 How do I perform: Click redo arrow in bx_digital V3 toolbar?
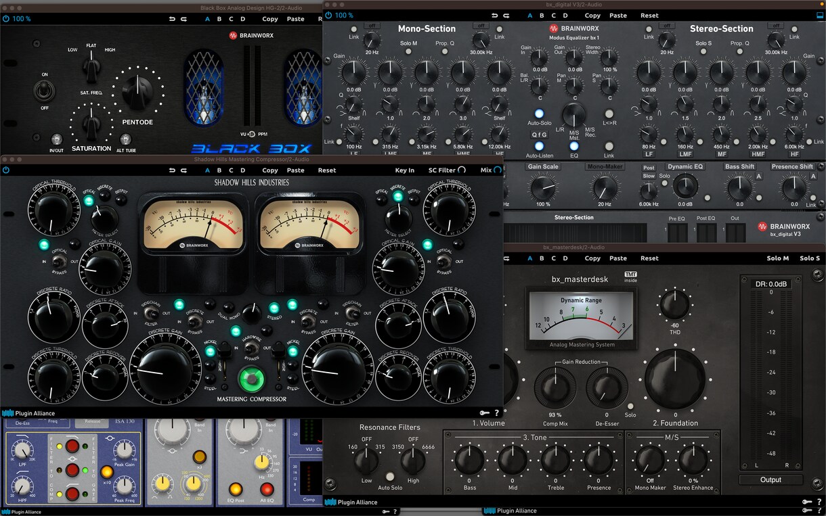coord(506,16)
